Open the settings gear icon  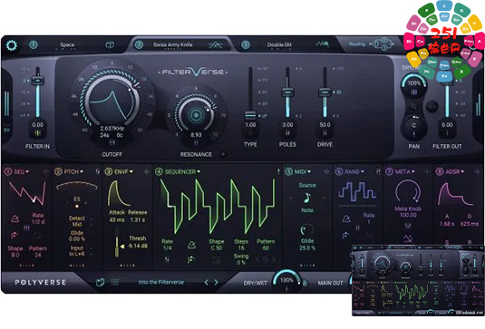click(x=12, y=45)
